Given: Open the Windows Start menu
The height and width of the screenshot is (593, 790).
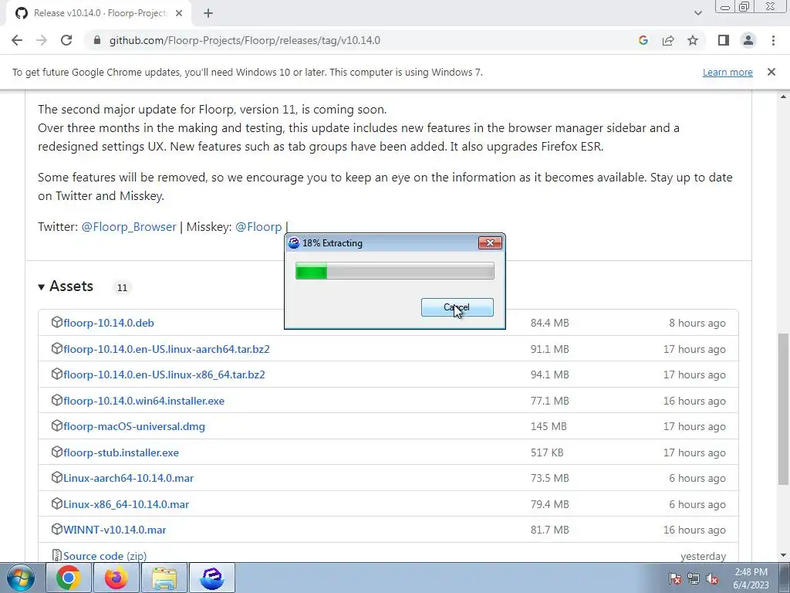Looking at the screenshot, I should point(20,578).
